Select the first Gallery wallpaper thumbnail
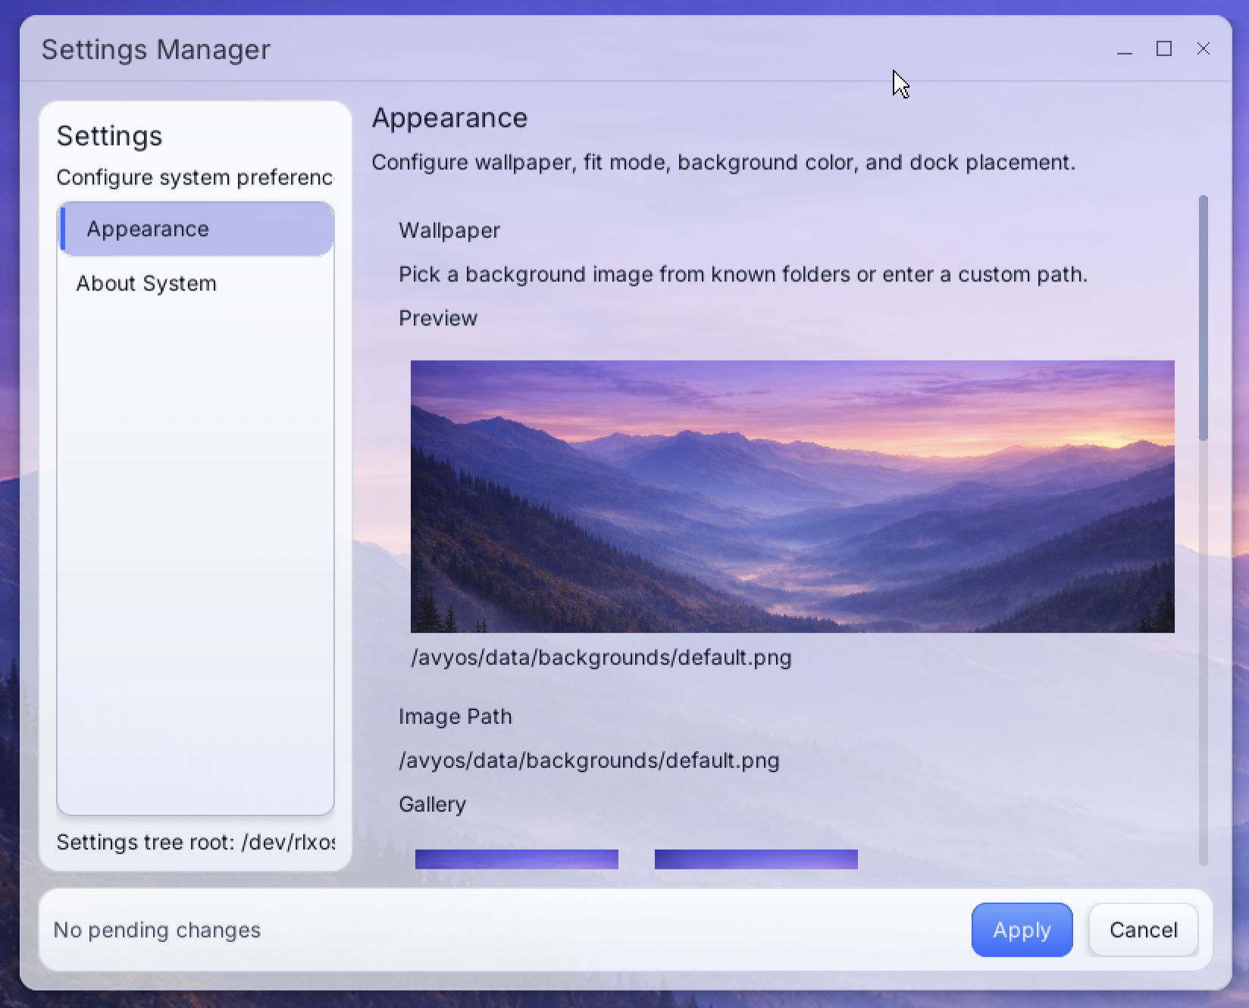The width and height of the screenshot is (1249, 1008). [x=516, y=859]
